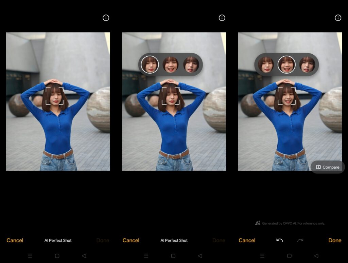Tap the face detection frame on left photo
The width and height of the screenshot is (348, 263).
tap(55, 96)
